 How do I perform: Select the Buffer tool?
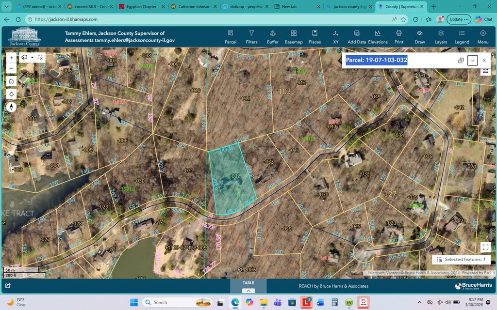pos(273,37)
